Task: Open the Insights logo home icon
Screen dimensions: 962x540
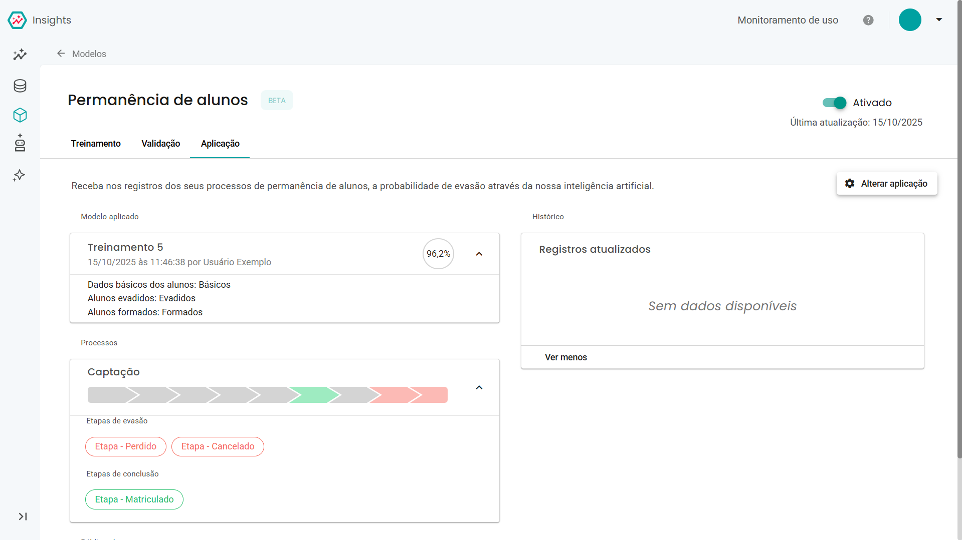Action: point(17,20)
